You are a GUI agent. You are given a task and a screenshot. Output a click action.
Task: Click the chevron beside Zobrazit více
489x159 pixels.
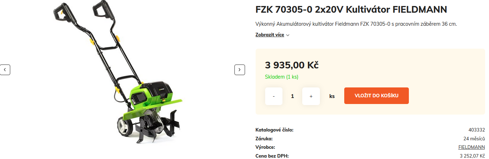coord(288,35)
